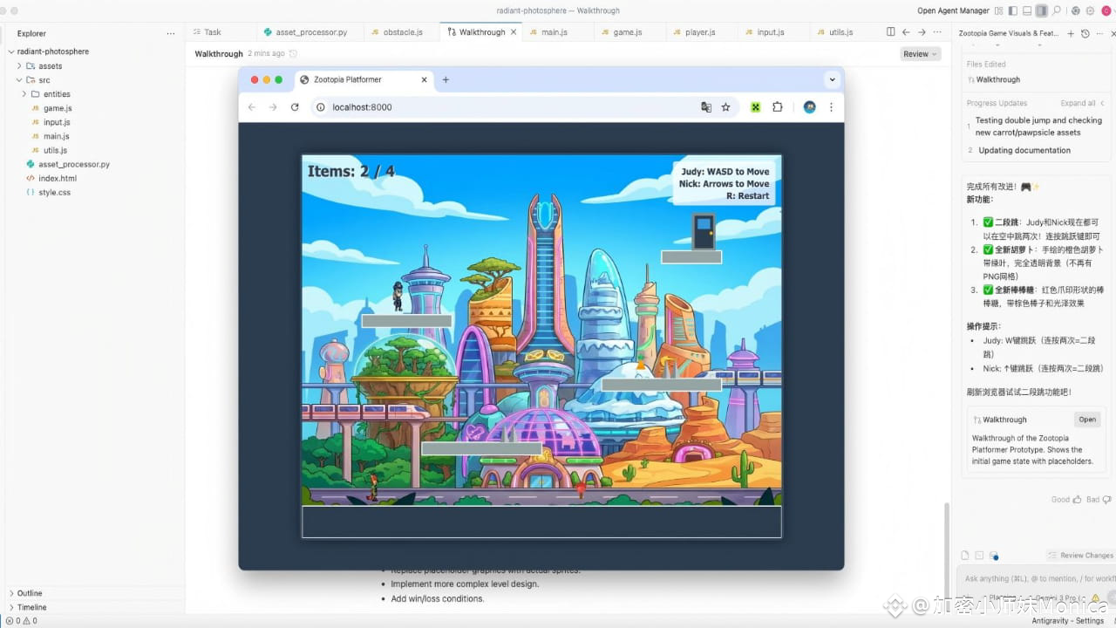Click browser back arrow in screenshot
The width and height of the screenshot is (1116, 628).
(x=251, y=107)
